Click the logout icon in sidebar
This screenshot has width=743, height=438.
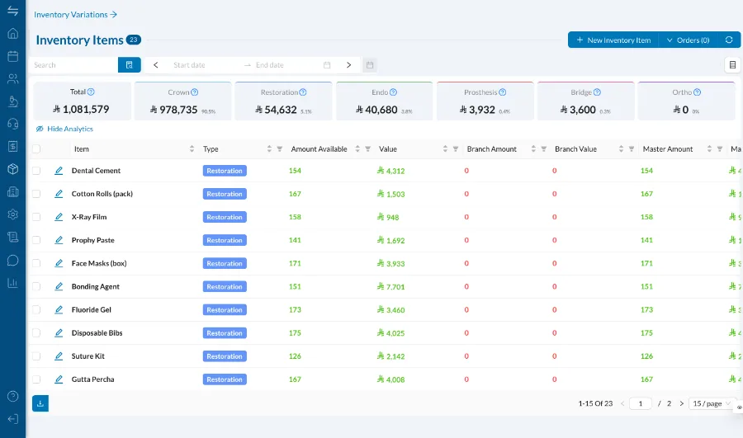pyautogui.click(x=12, y=419)
